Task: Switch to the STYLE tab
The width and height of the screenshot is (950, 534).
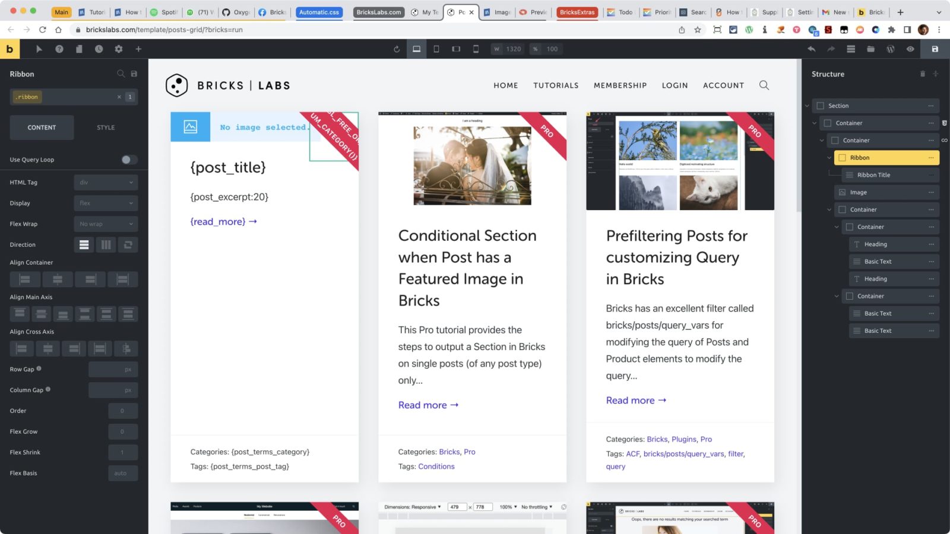Action: pyautogui.click(x=106, y=128)
